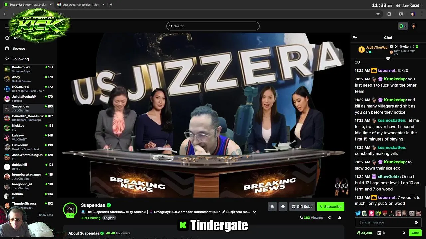426x239 pixels.
Task: Expand the gift leaderboard chevron
Action: point(388,59)
